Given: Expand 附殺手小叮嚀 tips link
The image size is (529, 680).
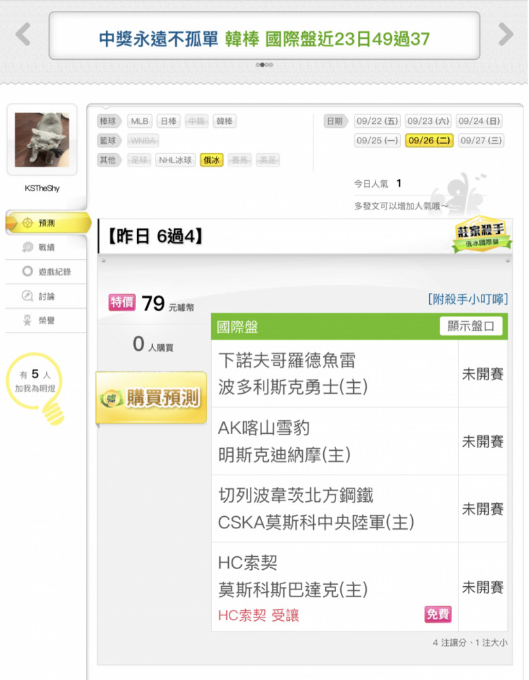Looking at the screenshot, I should pos(468,299).
